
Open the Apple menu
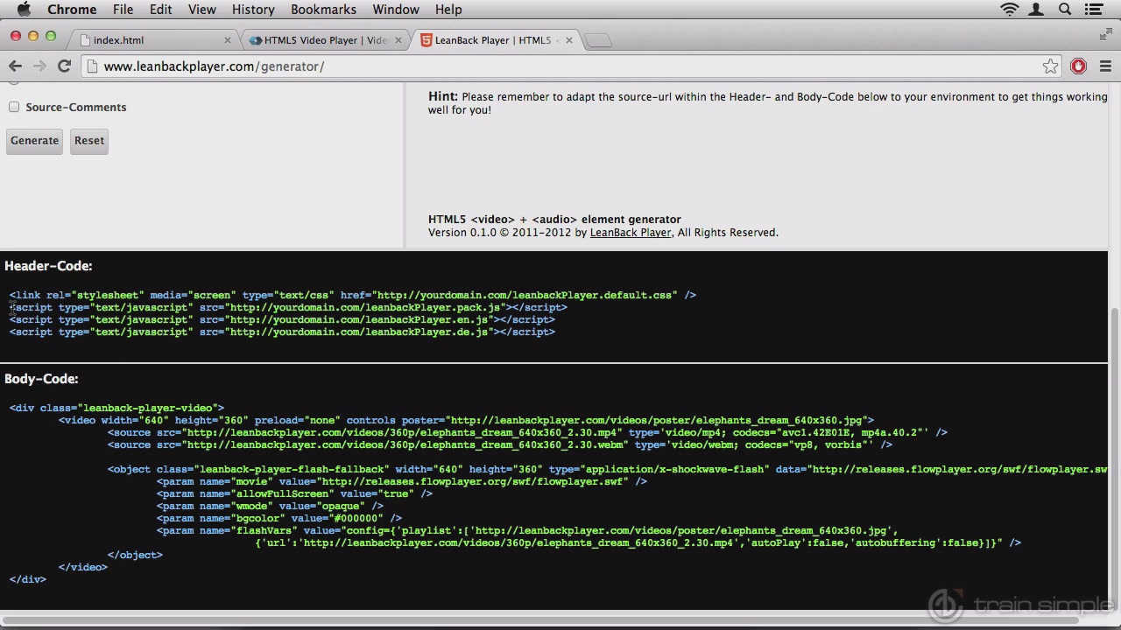(24, 10)
